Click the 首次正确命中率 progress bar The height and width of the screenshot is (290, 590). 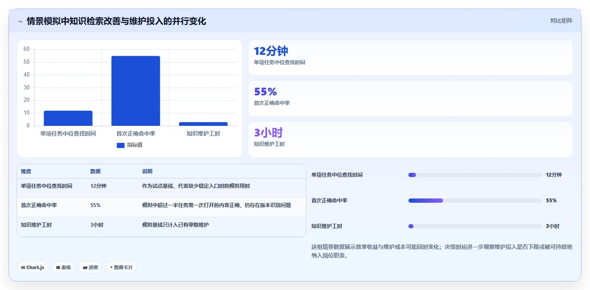tap(475, 201)
